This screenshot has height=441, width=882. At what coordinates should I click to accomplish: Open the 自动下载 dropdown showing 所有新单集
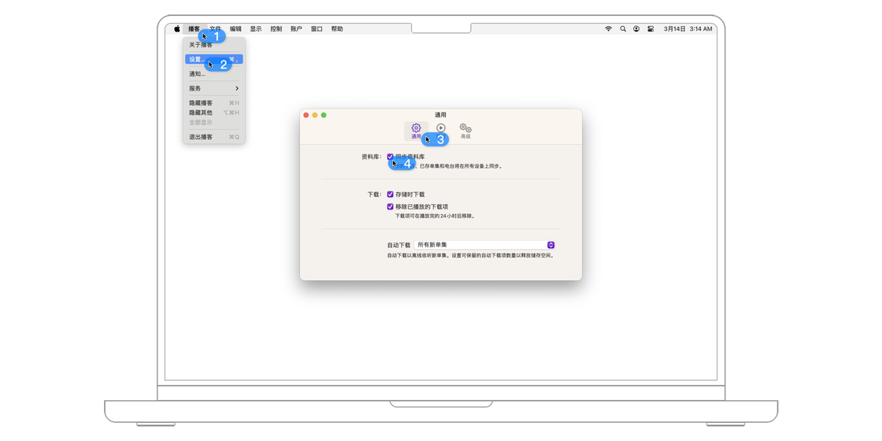pos(485,245)
